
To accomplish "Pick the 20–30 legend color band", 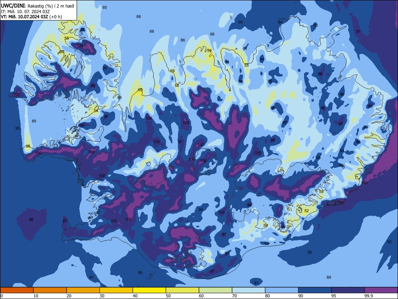I will click(x=83, y=290).
